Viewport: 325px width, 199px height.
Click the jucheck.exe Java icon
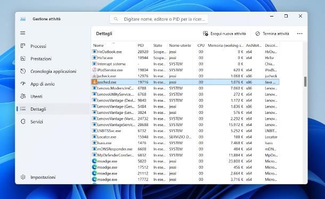click(94, 76)
